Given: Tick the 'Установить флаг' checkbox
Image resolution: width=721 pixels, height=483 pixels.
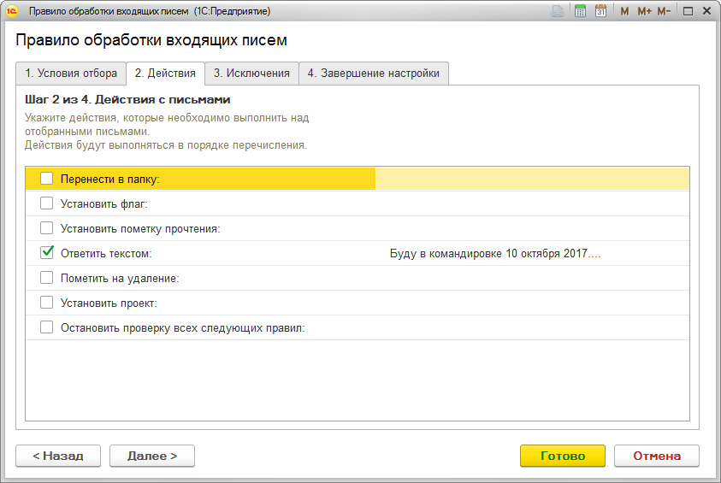Looking at the screenshot, I should pyautogui.click(x=46, y=203).
